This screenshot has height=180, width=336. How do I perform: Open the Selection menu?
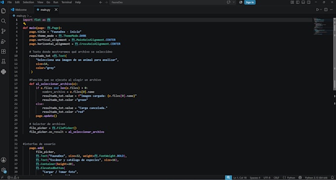coord(28,2)
